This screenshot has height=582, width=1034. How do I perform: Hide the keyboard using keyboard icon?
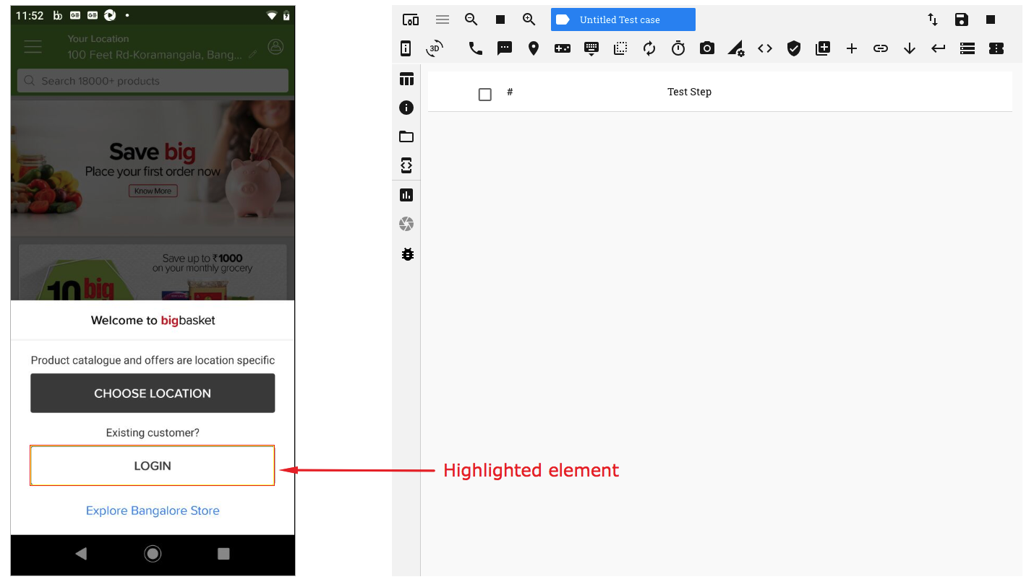tap(591, 48)
